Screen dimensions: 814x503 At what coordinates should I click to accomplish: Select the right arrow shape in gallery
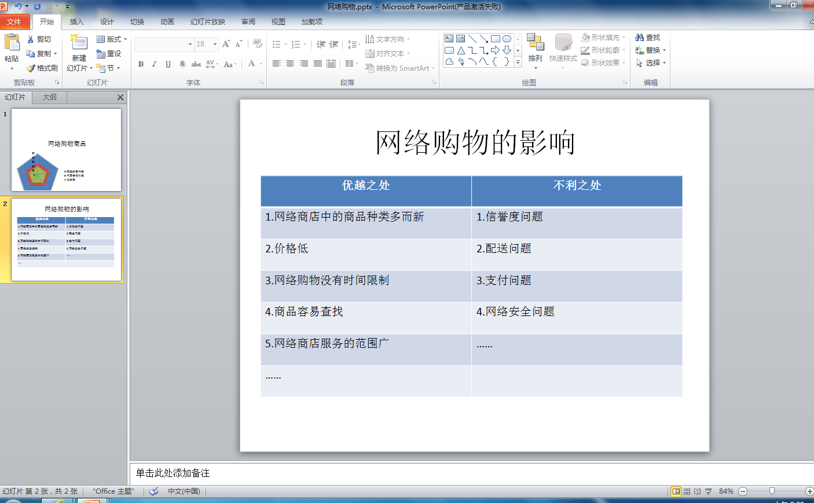(x=496, y=50)
